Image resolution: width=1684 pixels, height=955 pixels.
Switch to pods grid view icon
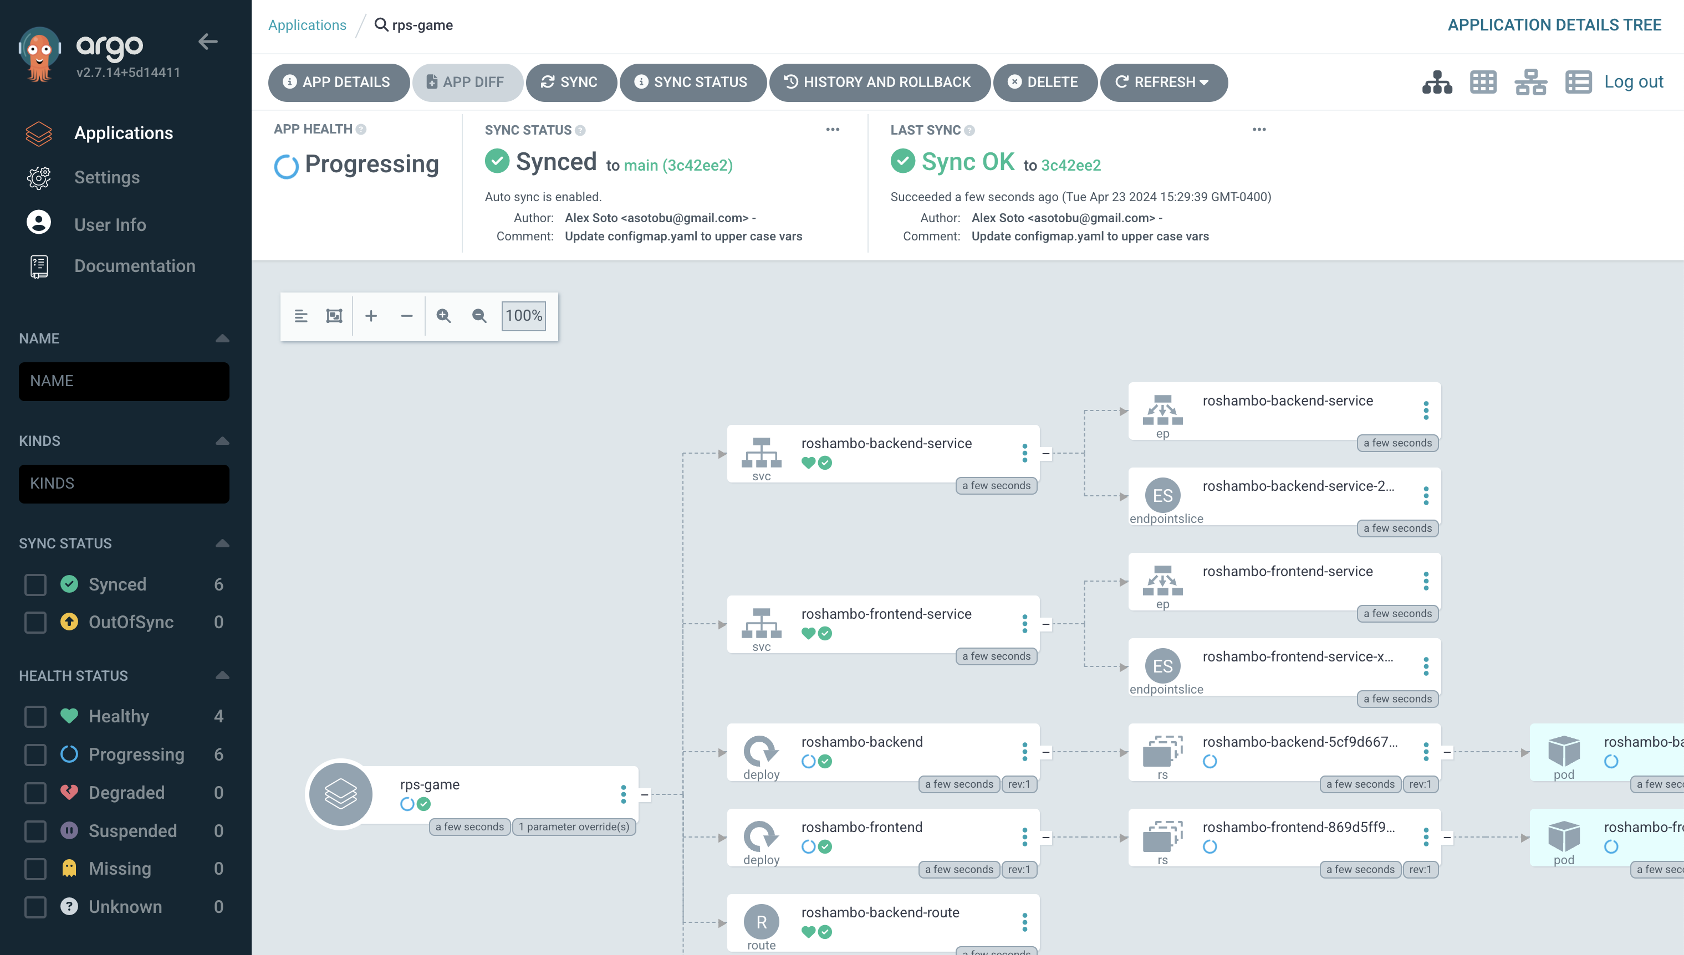[1483, 82]
